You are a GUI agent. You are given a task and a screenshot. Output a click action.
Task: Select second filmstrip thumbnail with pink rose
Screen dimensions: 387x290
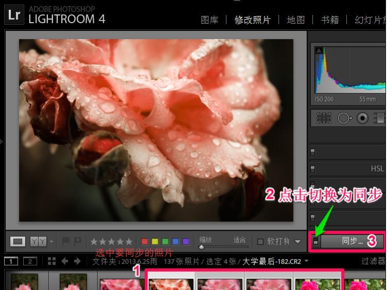point(73,281)
